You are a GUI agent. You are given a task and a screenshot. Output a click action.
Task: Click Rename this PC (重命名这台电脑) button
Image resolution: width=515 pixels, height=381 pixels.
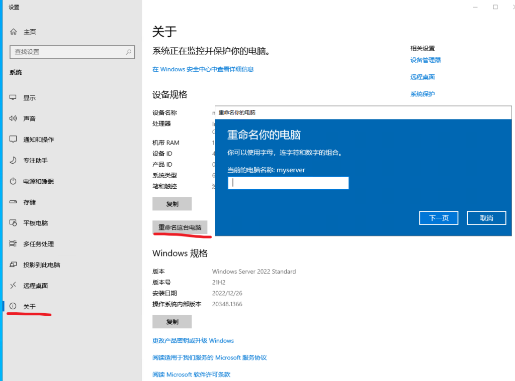click(180, 227)
